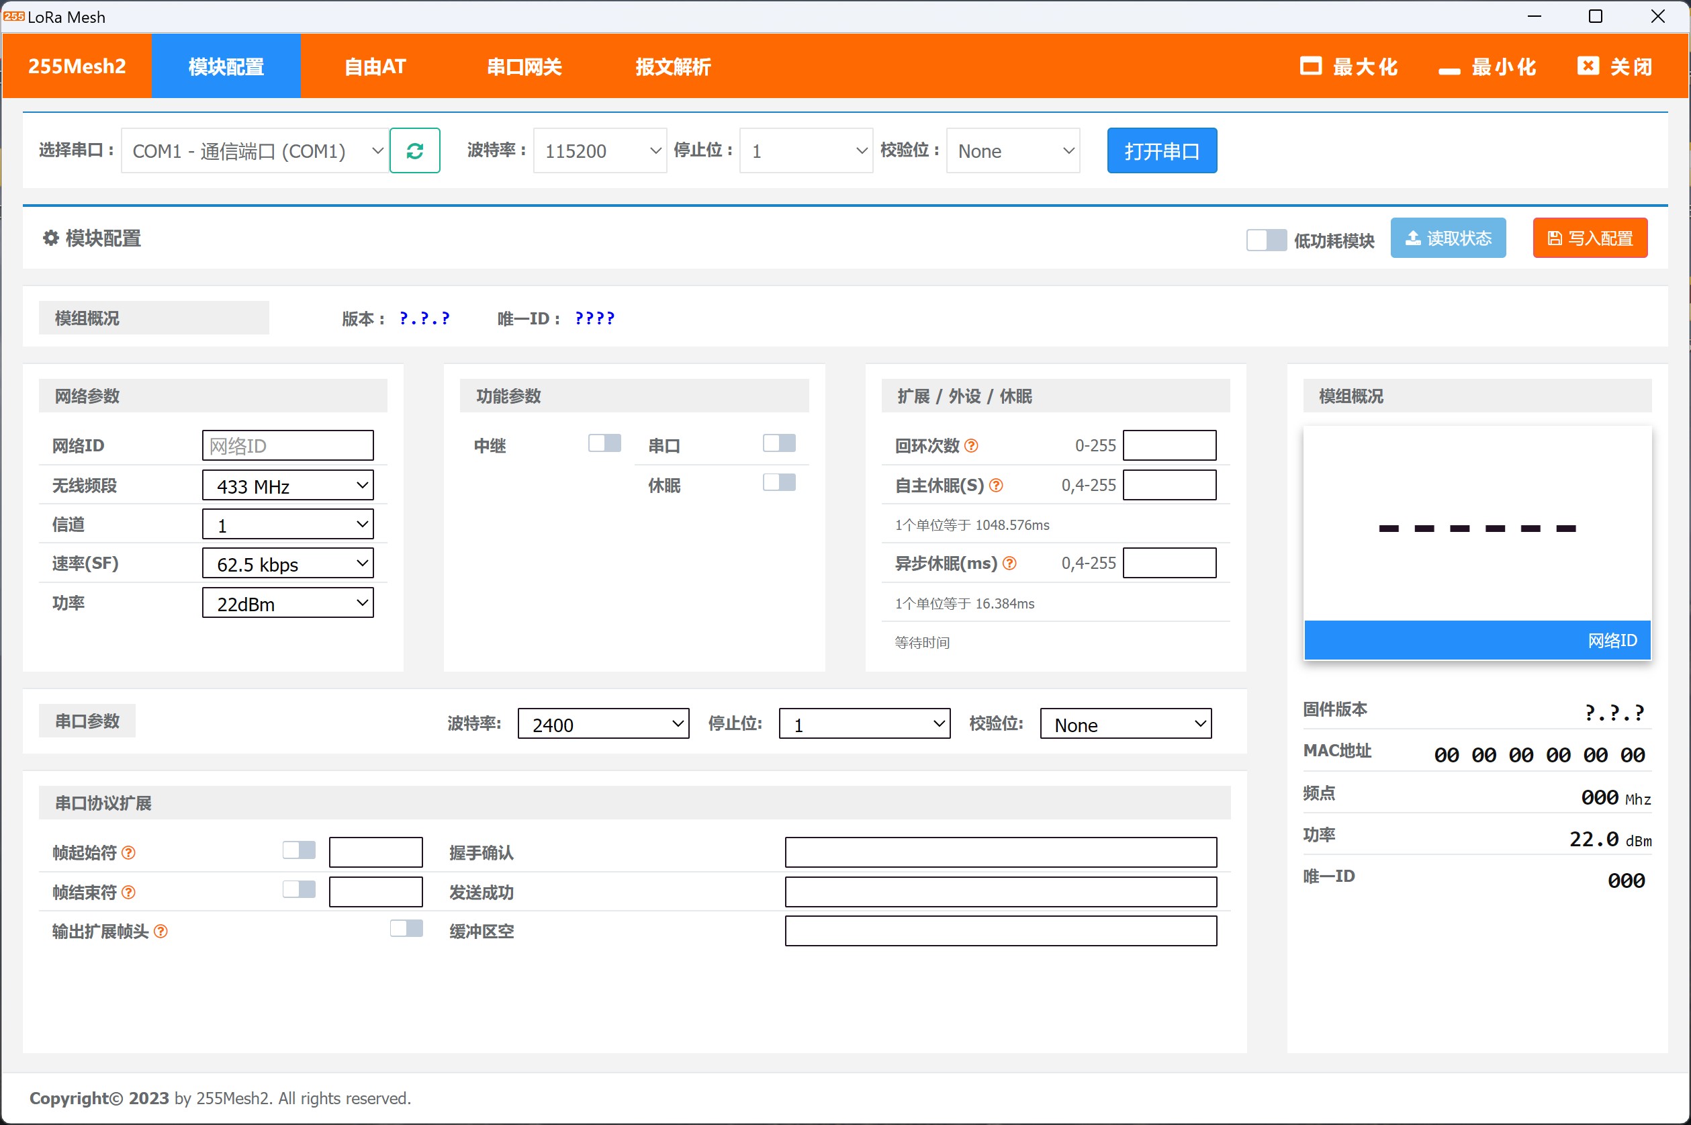Viewport: 1691px width, 1125px height.
Task: Toggle the 低功耗模块 switch
Action: point(1267,240)
